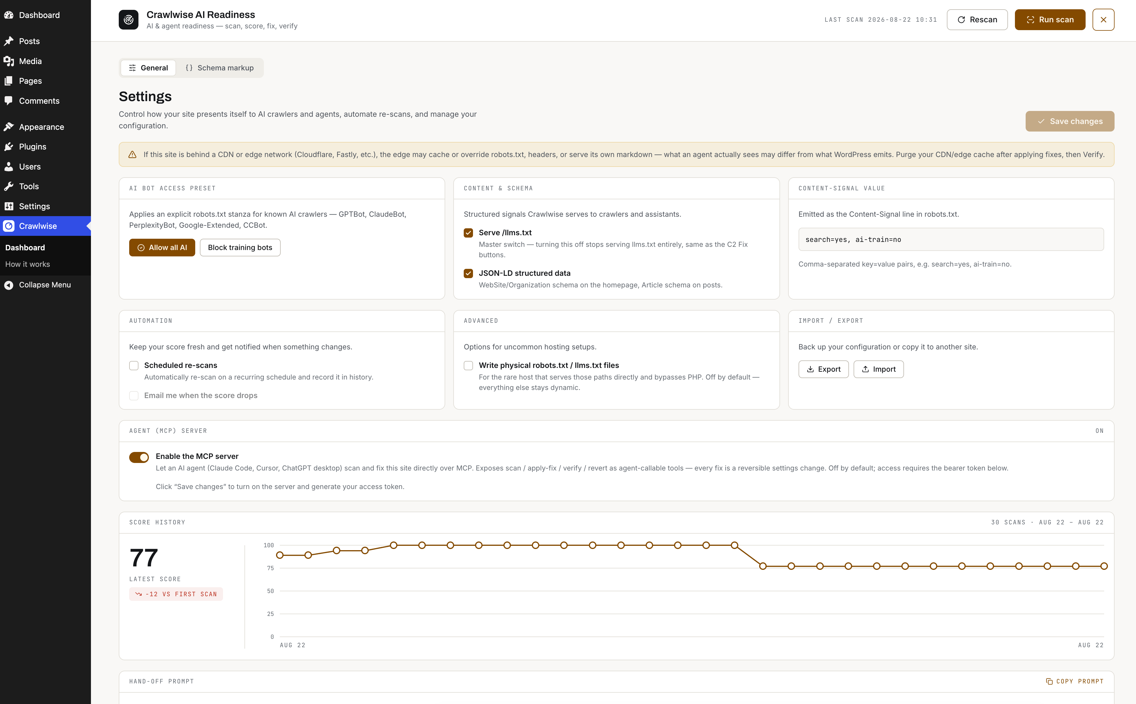
Task: Export the configuration
Action: pos(823,369)
